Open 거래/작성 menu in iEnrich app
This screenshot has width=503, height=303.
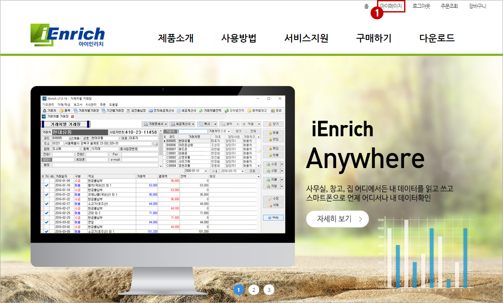tap(64, 105)
